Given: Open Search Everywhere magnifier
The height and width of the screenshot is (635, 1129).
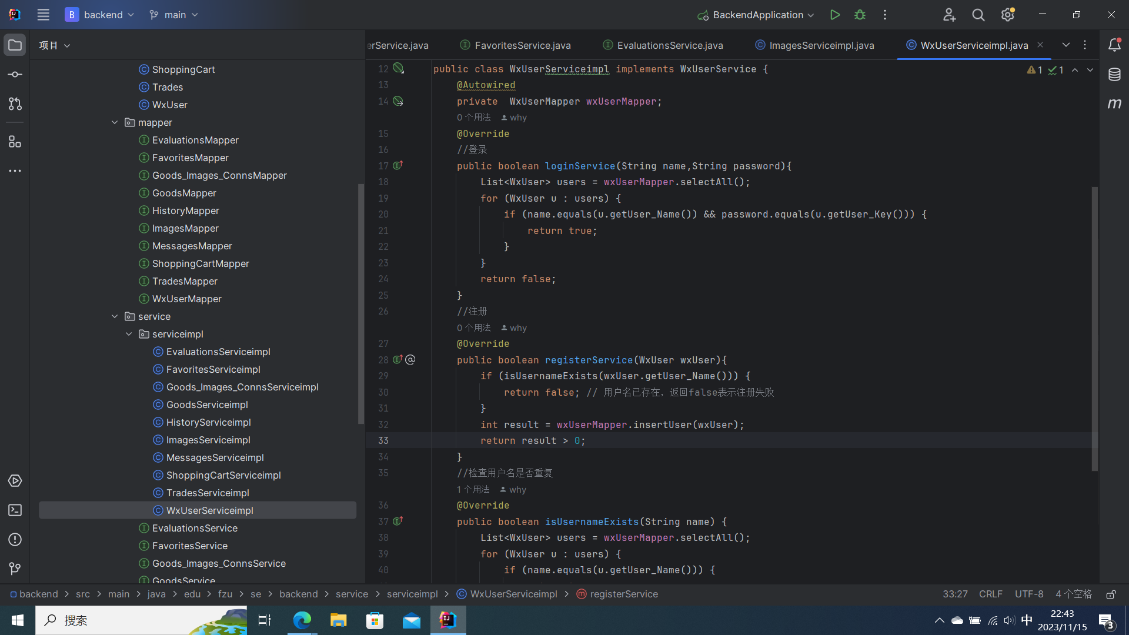Looking at the screenshot, I should point(978,15).
